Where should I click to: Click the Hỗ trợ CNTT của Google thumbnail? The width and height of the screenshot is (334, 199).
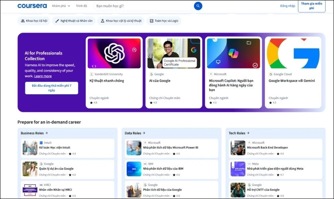pos(238,190)
